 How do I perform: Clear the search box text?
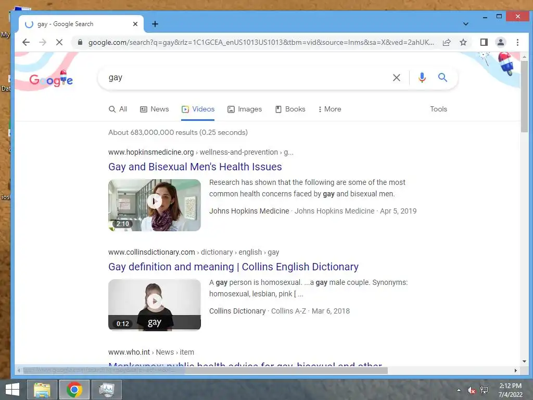coord(396,78)
